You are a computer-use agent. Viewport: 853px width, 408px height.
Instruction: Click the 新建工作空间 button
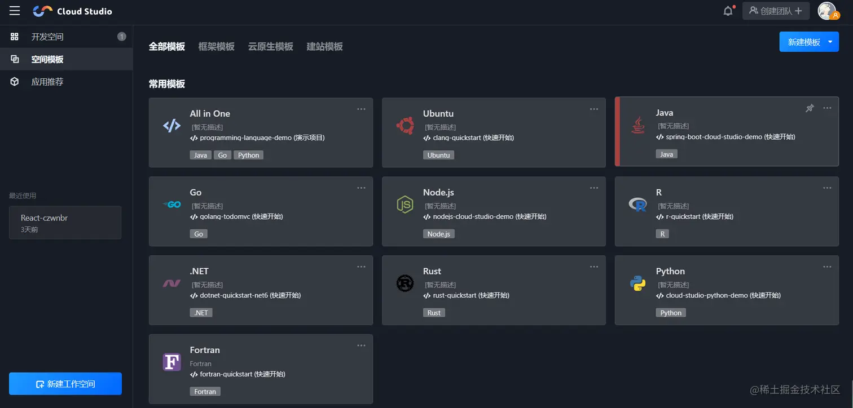coord(65,384)
